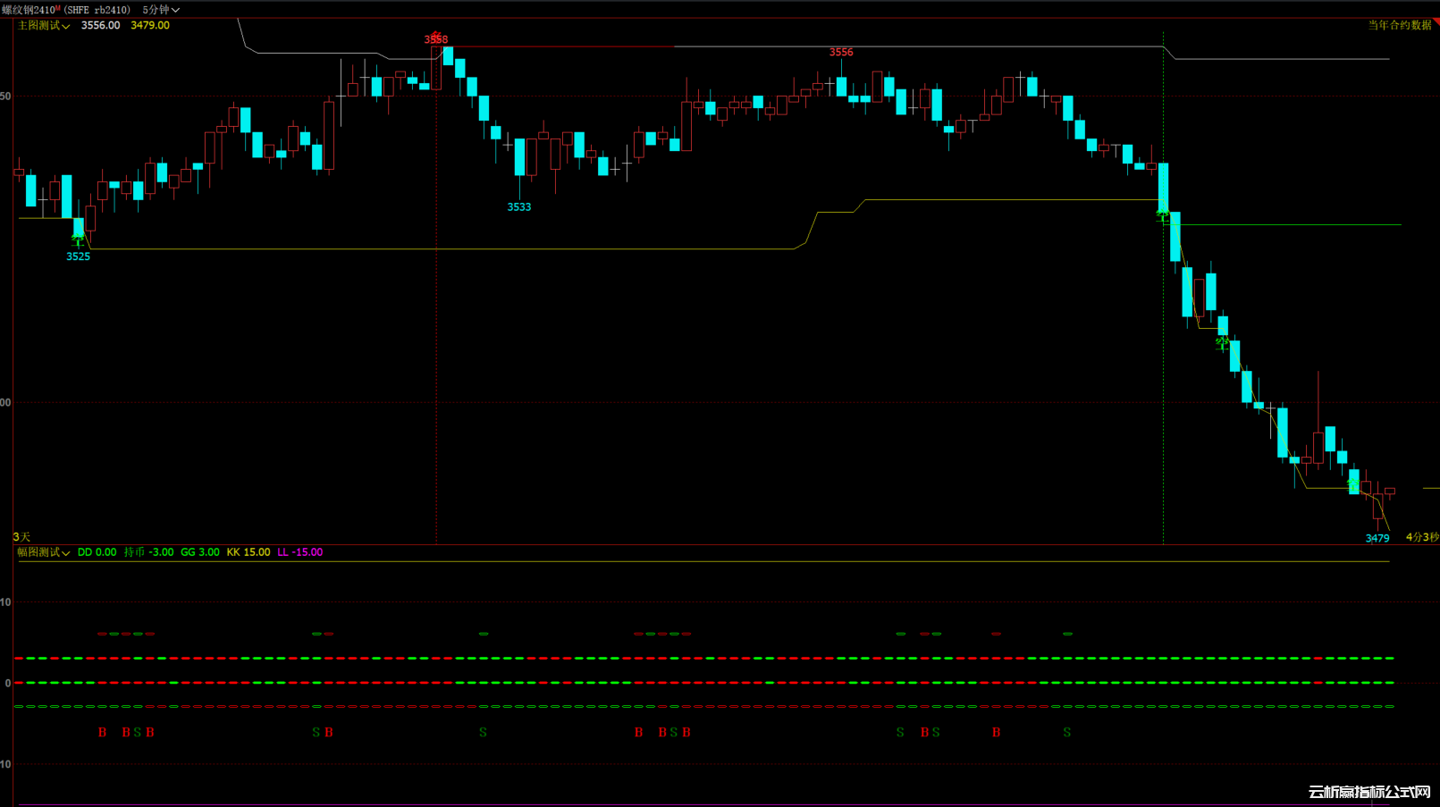The image size is (1440, 807).
Task: Expand the 主图测试 indicator menu
Action: point(44,26)
